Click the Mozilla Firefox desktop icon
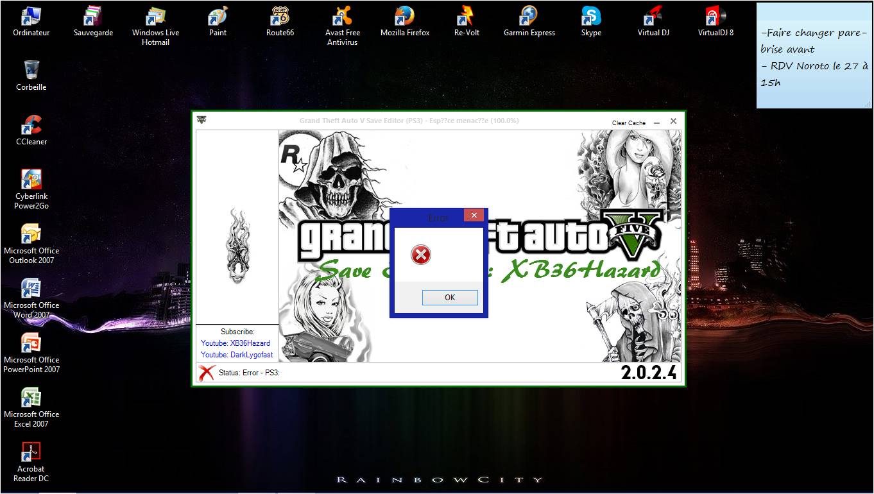 pyautogui.click(x=404, y=21)
